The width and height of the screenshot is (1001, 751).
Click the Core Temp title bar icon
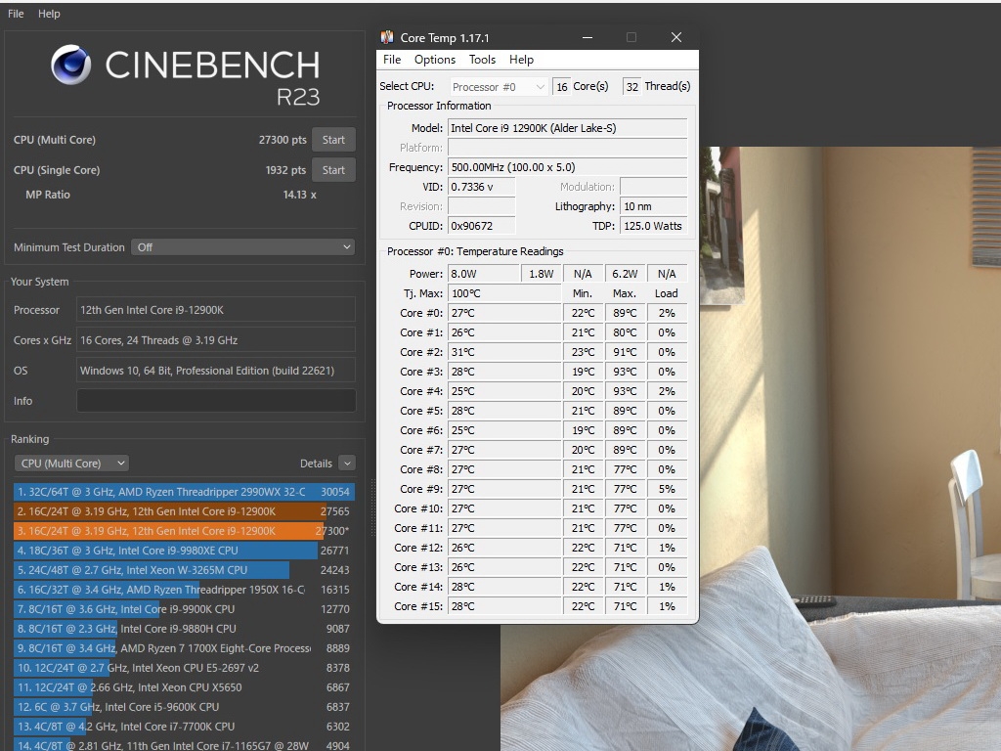[387, 38]
